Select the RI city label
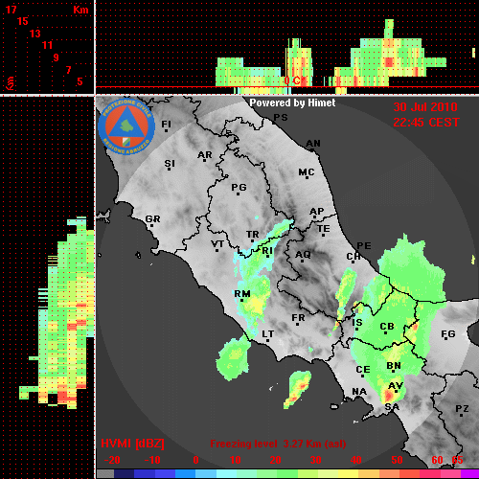The image size is (479, 479). (x=267, y=251)
